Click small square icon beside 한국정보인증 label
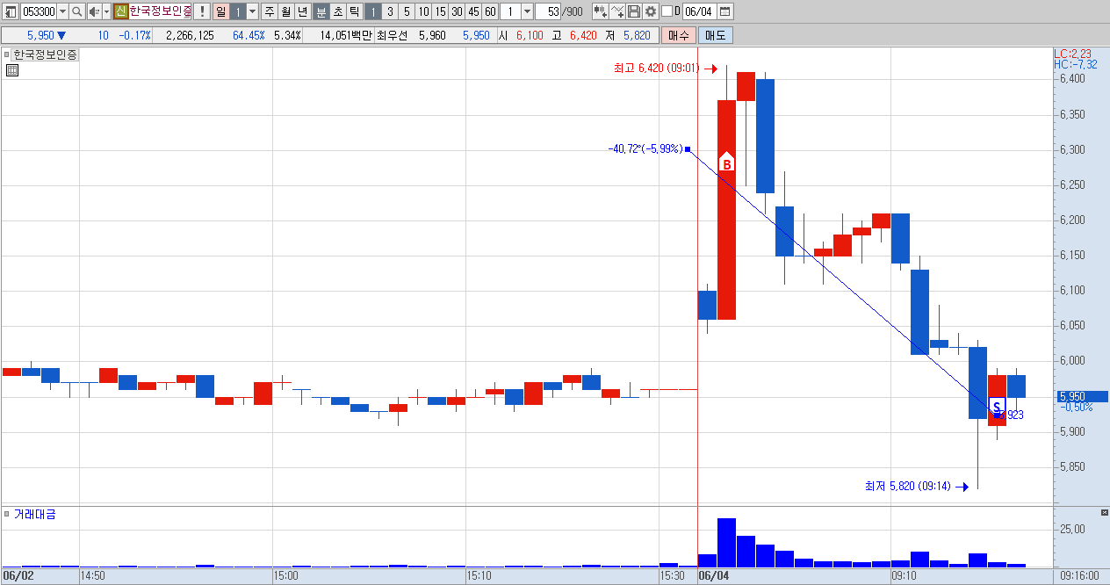 (x=7, y=54)
